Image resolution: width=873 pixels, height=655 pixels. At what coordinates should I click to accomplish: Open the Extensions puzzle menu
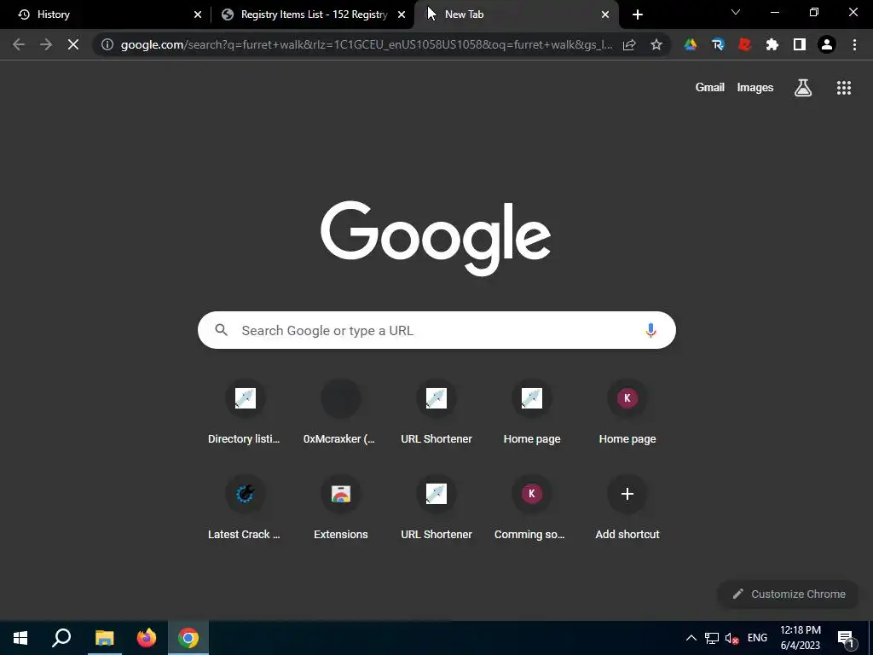tap(772, 44)
